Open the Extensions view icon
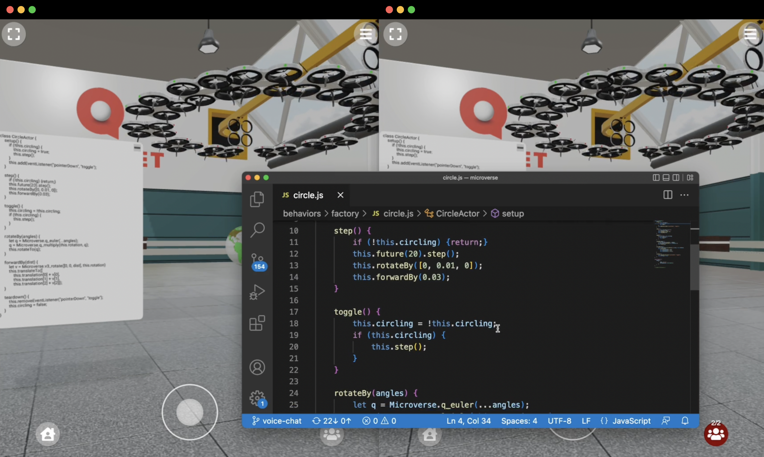The width and height of the screenshot is (764, 457). (257, 323)
